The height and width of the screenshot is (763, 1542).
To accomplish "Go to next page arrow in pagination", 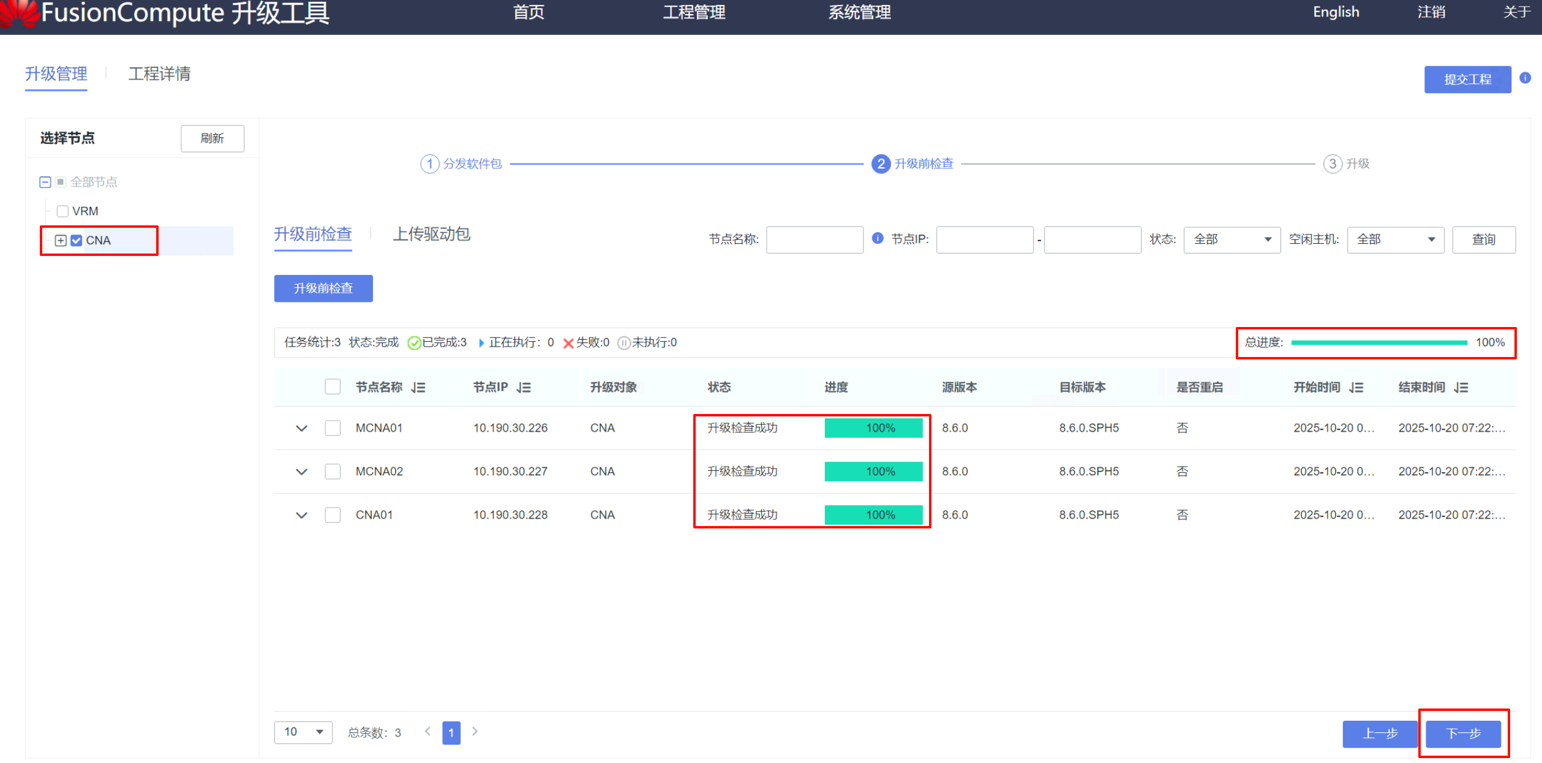I will [x=475, y=731].
